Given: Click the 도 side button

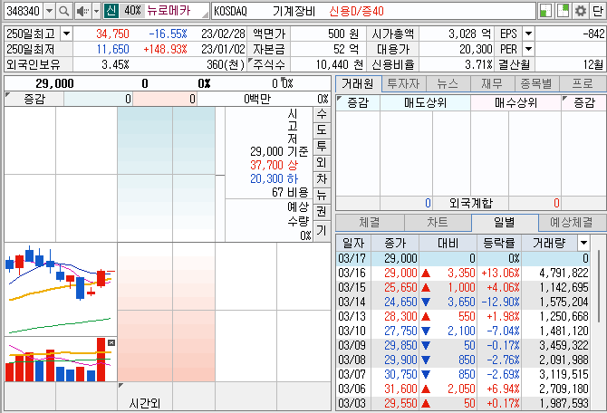Looking at the screenshot, I should coord(322,130).
